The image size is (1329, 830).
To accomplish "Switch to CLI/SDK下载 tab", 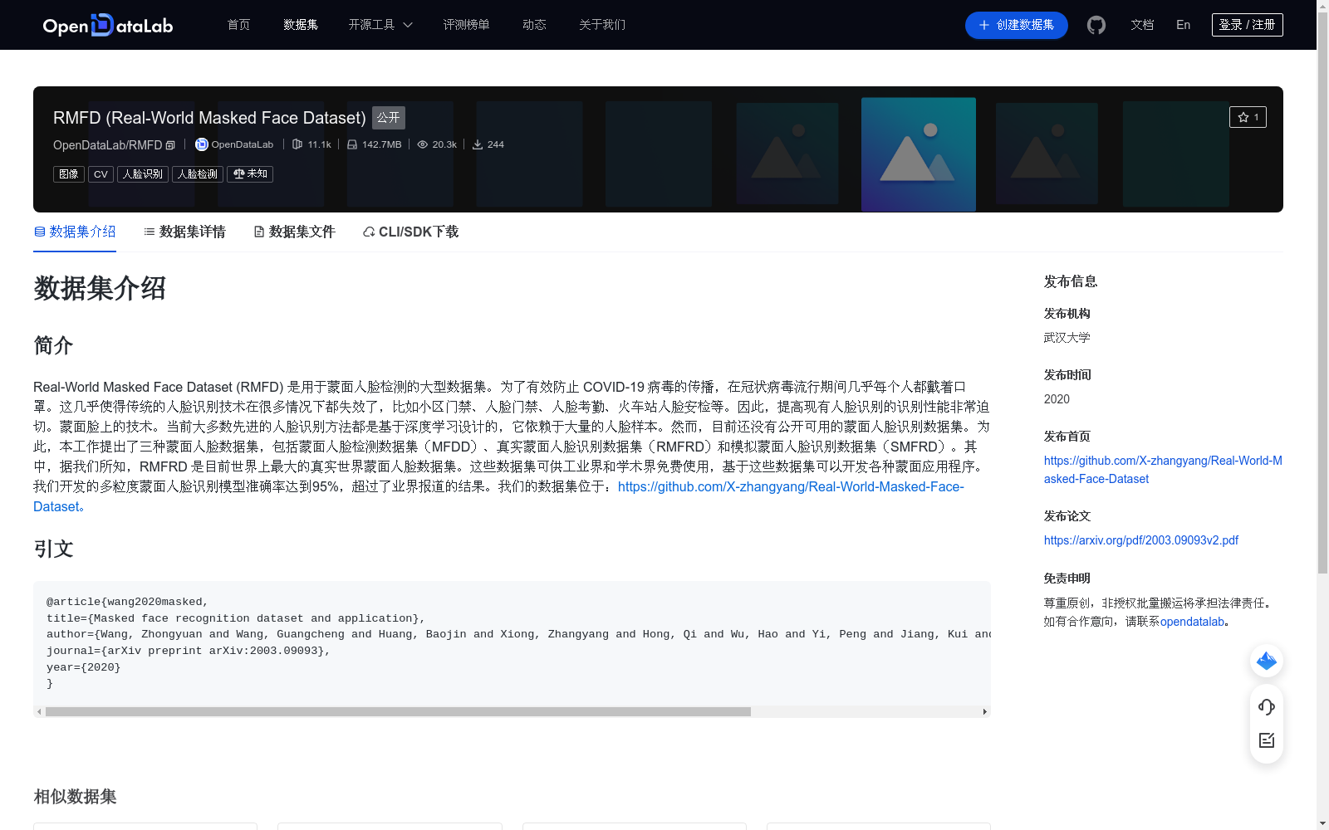I will tap(411, 232).
